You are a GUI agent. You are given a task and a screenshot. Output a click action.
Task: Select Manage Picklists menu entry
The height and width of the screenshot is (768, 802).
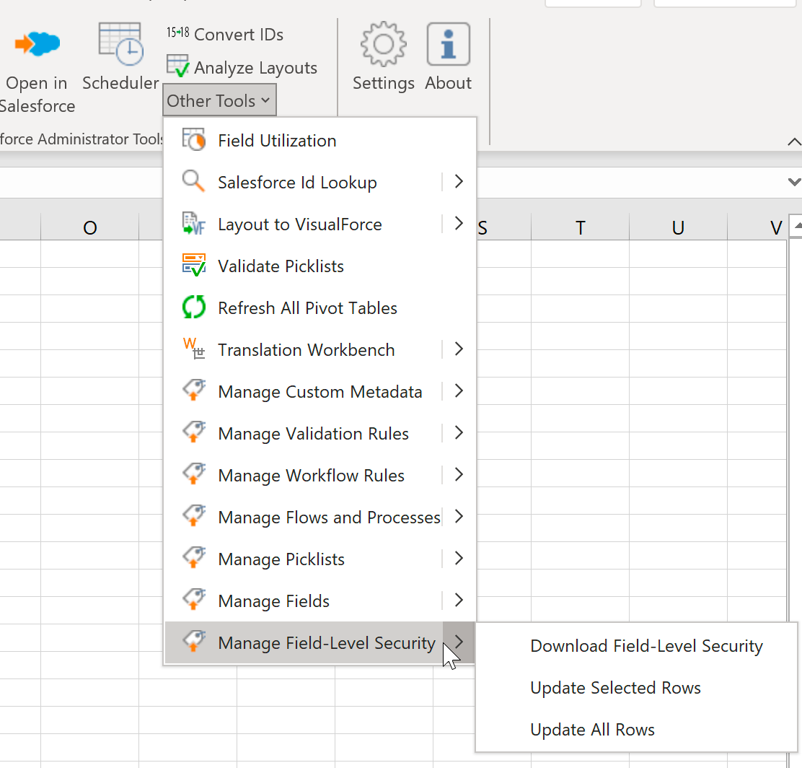[281, 559]
